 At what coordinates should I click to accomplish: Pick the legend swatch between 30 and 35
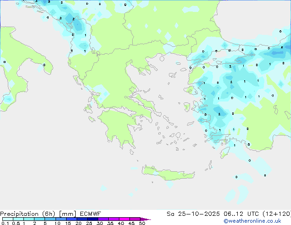coord(105,219)
